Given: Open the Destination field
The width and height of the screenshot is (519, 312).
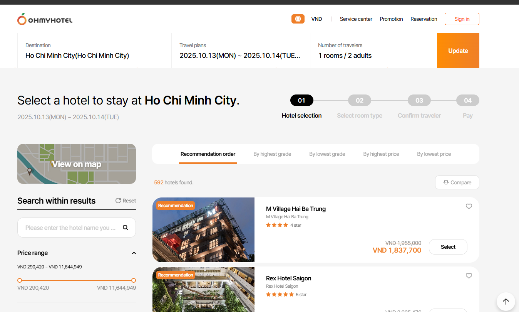Looking at the screenshot, I should tap(94, 51).
